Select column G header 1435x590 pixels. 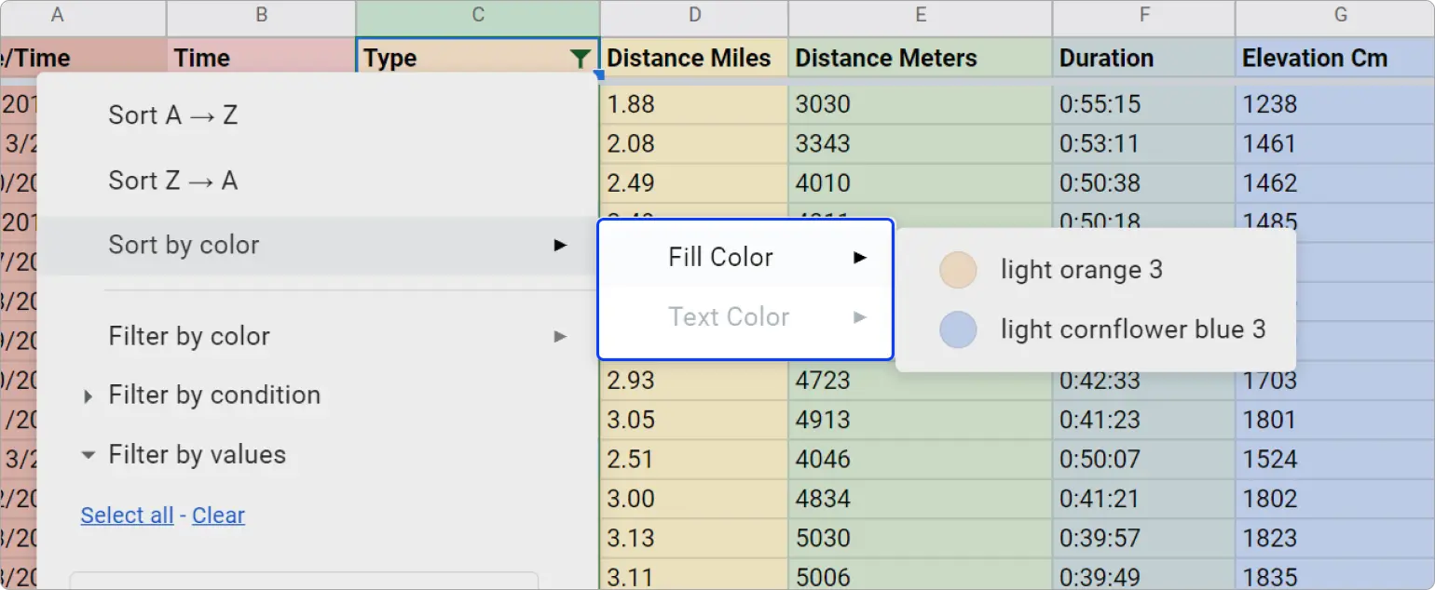[1340, 16]
